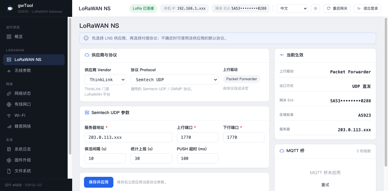The image size is (388, 191).
Task: Click the 重启网关 button
Action: click(337, 8)
